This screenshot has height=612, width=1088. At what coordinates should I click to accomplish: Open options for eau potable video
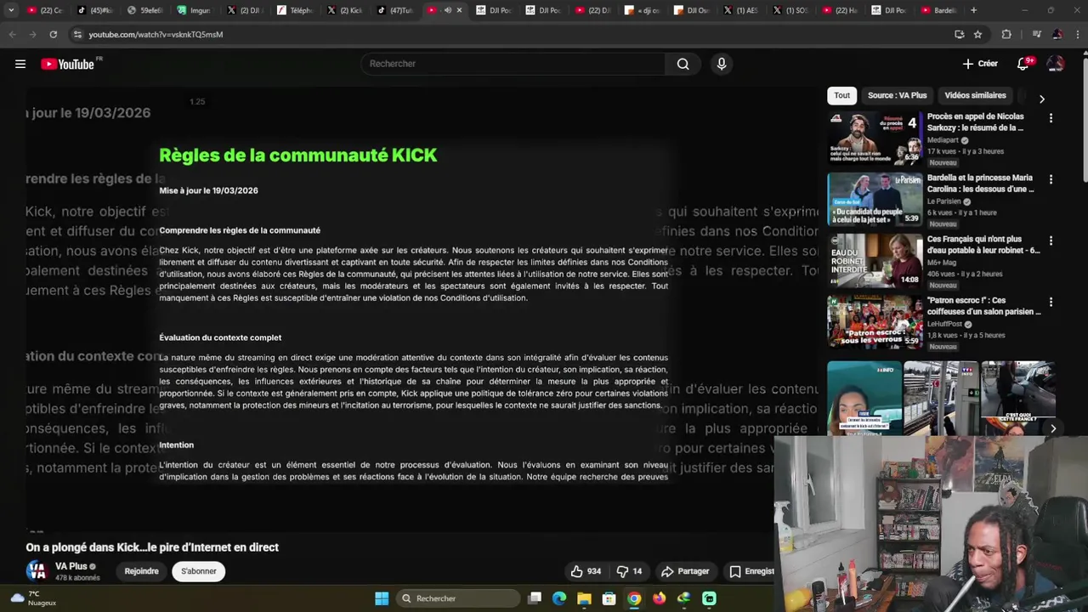click(1051, 241)
